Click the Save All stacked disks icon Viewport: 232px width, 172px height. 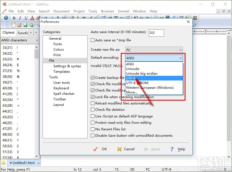[31, 25]
